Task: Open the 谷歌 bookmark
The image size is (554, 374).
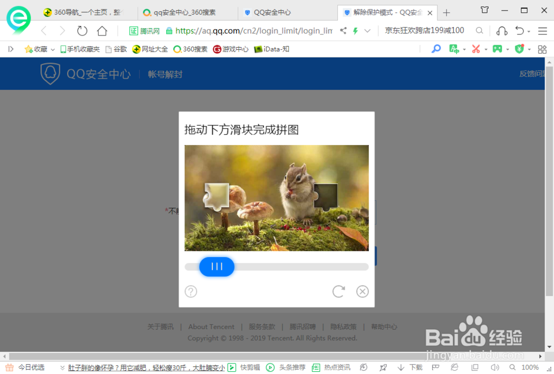Action: (116, 49)
